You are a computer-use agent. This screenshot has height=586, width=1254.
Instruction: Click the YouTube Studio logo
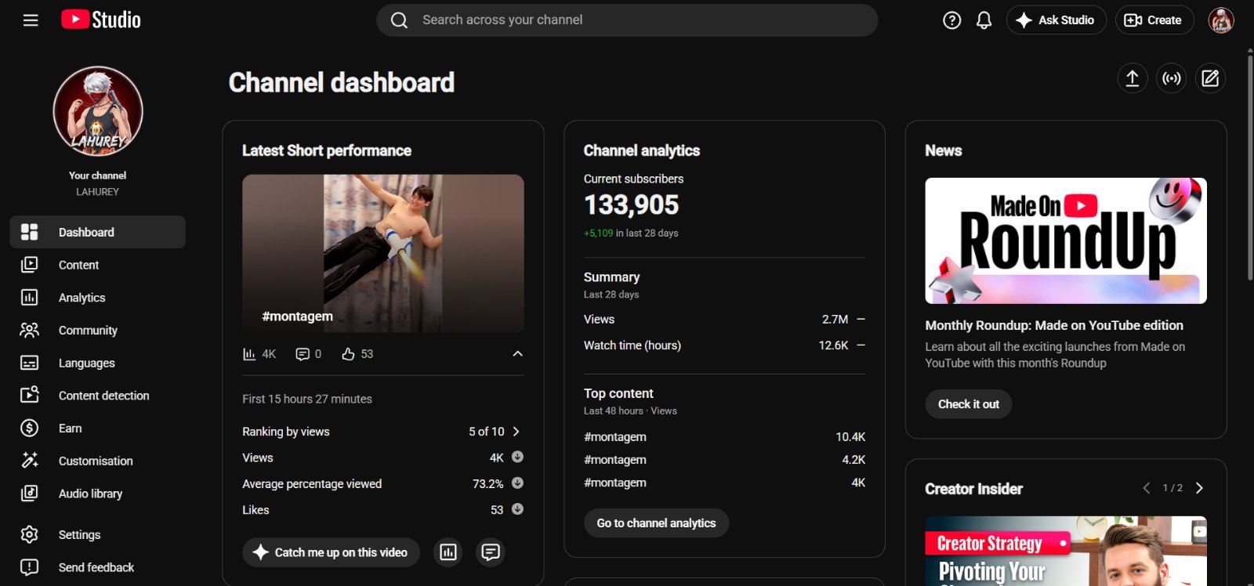[x=101, y=20]
